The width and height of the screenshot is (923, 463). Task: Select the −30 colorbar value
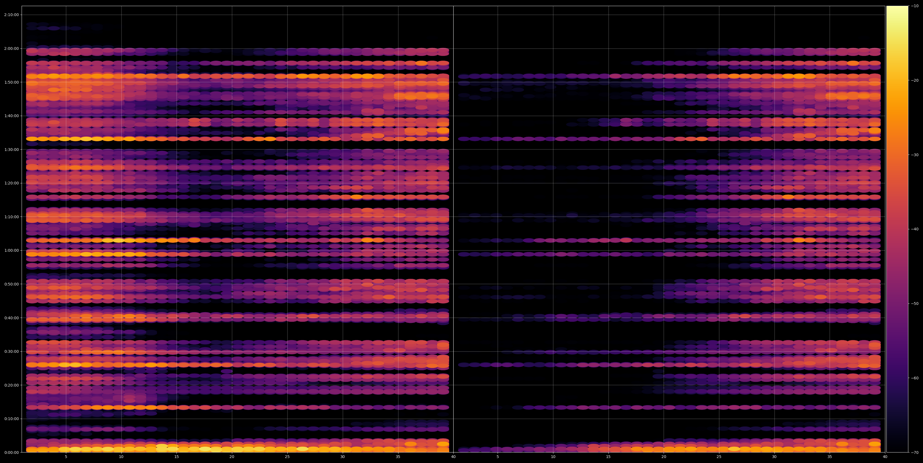(x=915, y=155)
